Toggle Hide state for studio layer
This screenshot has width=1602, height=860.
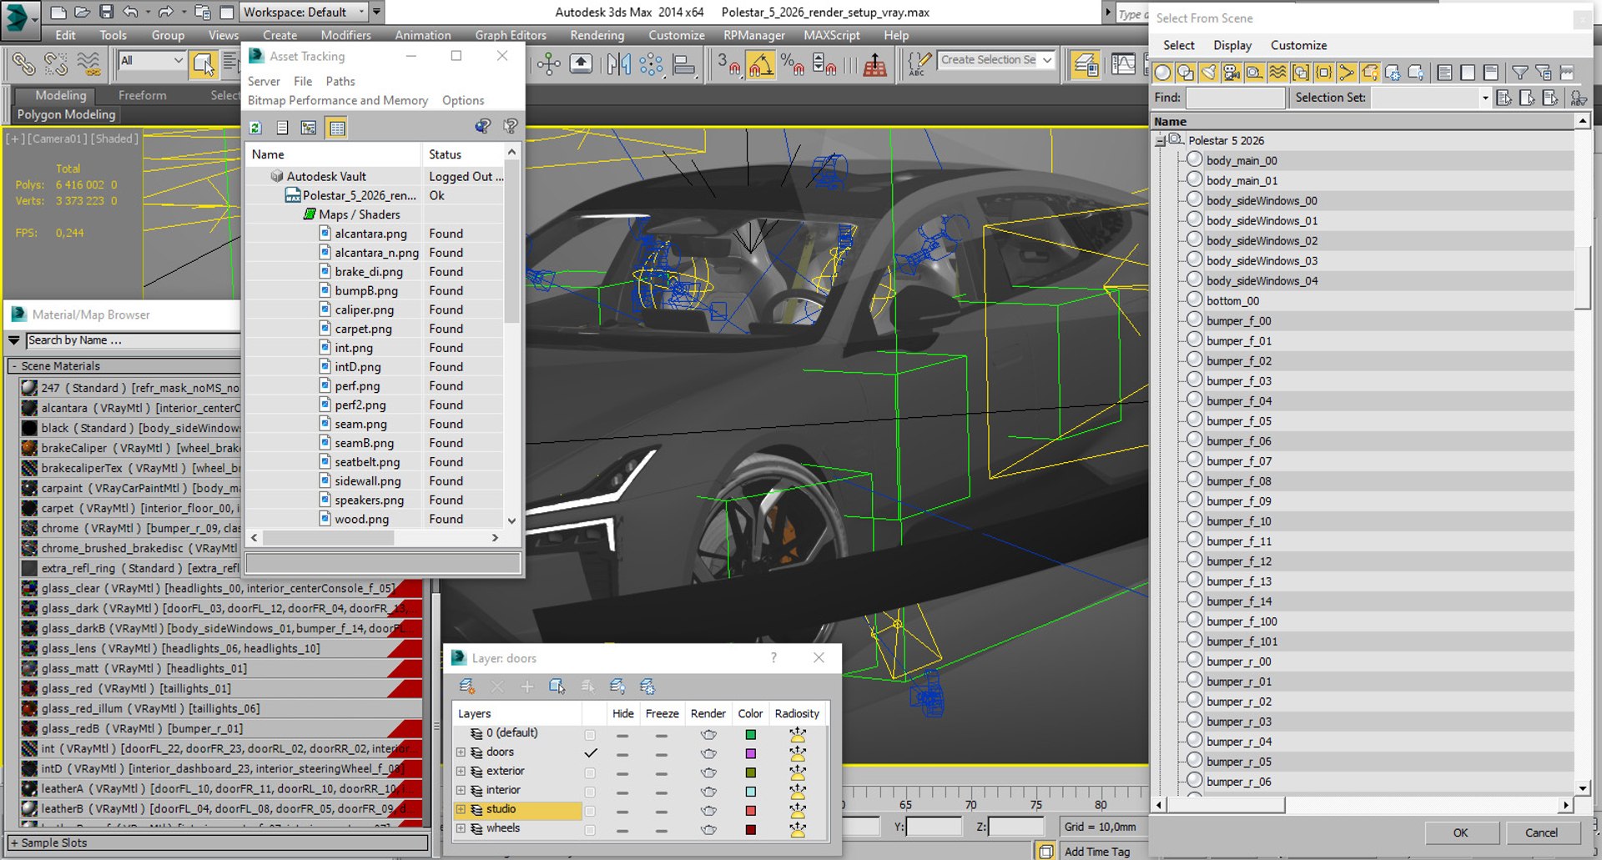[622, 811]
